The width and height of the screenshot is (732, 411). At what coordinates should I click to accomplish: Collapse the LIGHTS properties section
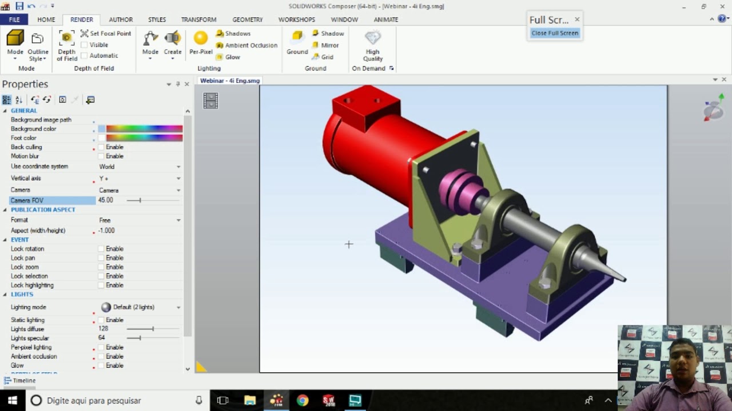(x=5, y=295)
